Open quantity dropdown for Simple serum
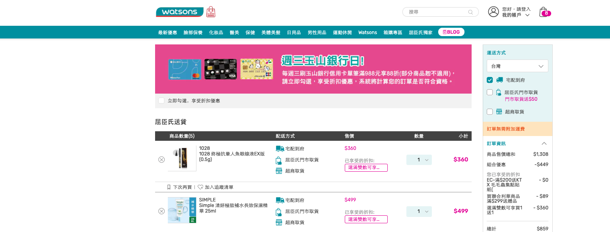This screenshot has width=610, height=232. pyautogui.click(x=419, y=211)
